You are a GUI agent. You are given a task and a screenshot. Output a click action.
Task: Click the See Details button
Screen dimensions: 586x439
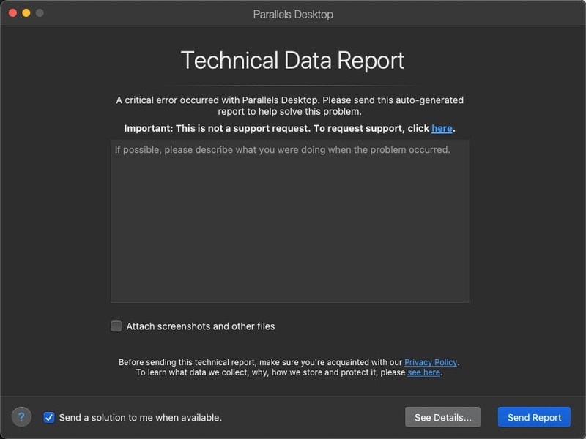tap(442, 417)
